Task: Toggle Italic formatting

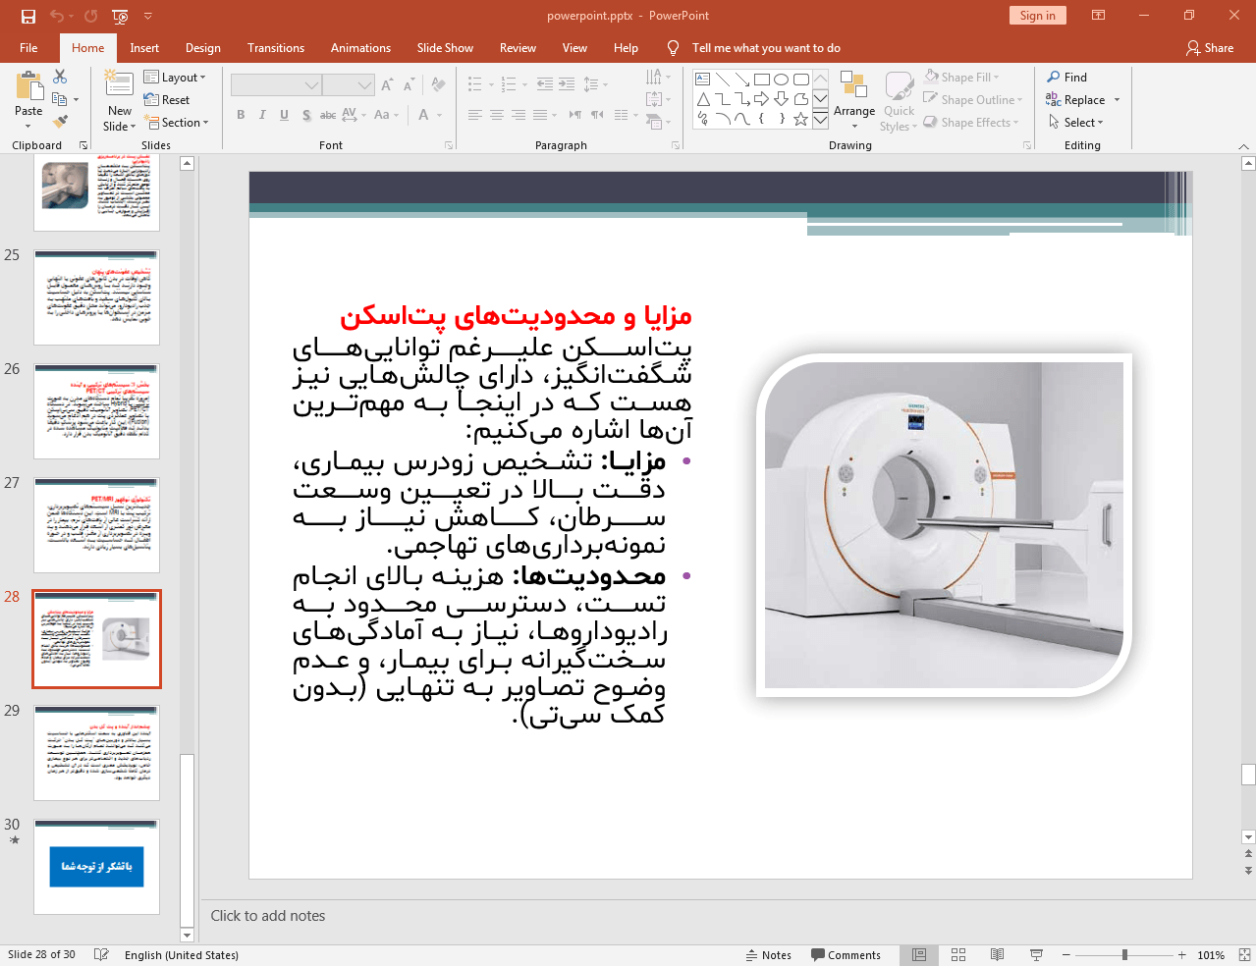Action: [262, 115]
